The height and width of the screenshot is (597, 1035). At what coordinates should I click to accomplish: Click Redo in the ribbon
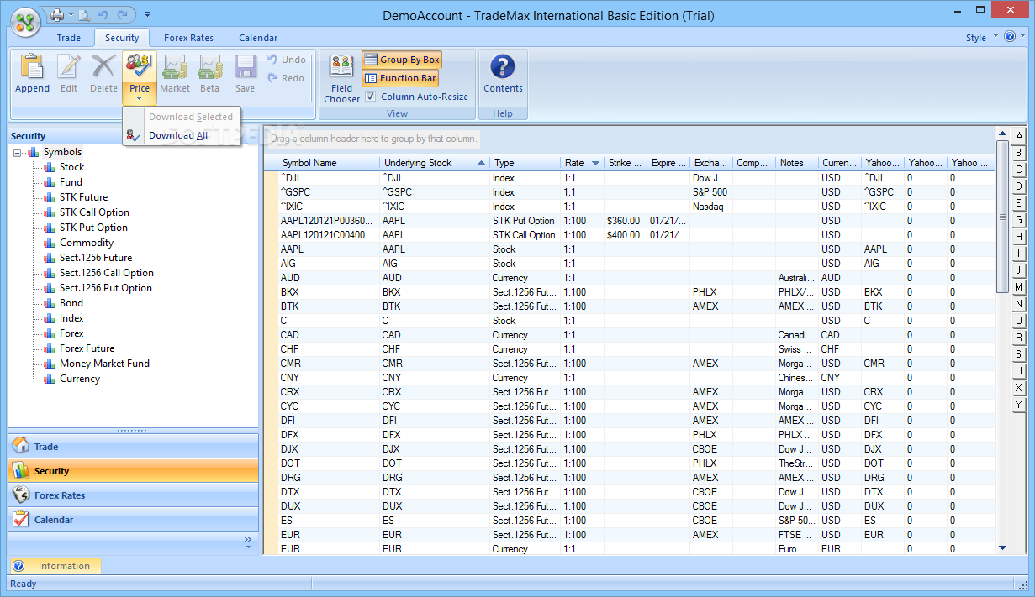(286, 78)
